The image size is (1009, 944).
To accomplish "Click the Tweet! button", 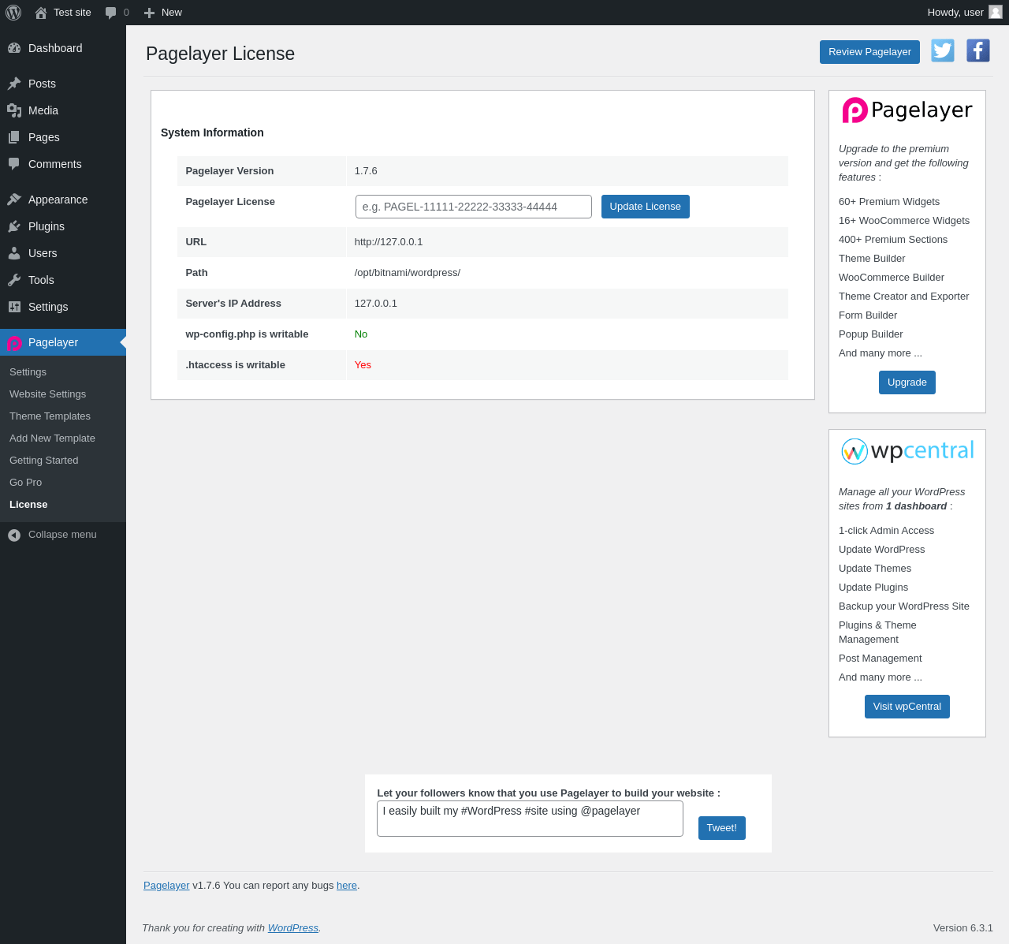I will pyautogui.click(x=721, y=828).
